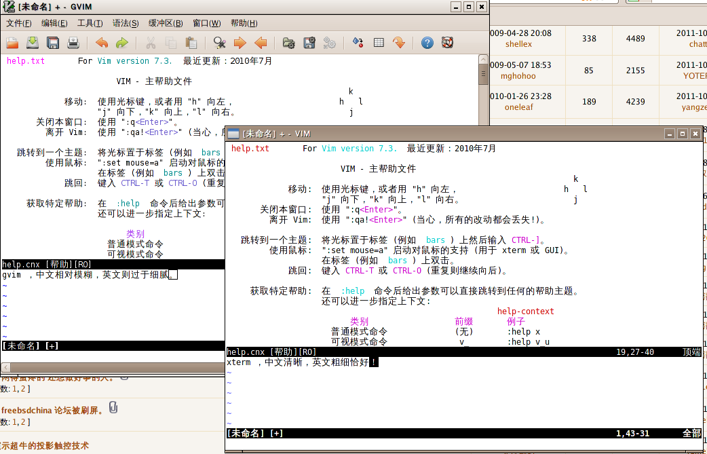
Task: Click the line starting 'gvim ，中文相对模糊'
Action: click(90, 275)
